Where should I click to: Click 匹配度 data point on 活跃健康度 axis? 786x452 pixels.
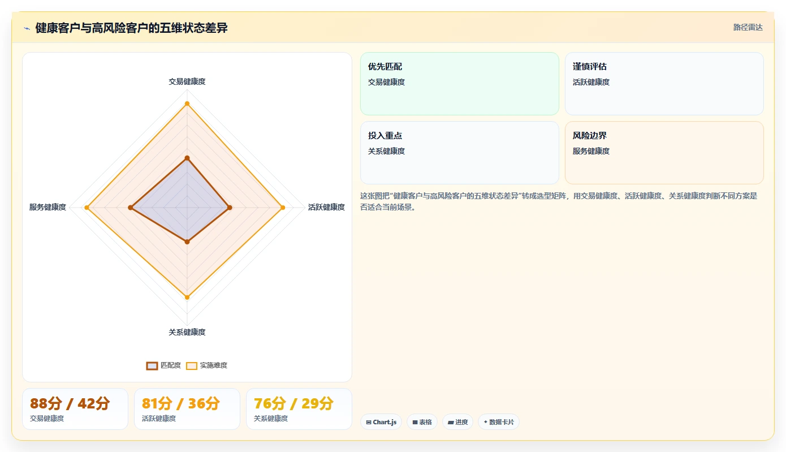tap(230, 208)
